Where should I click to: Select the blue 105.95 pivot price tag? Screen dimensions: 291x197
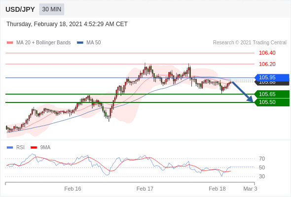[x=272, y=77]
